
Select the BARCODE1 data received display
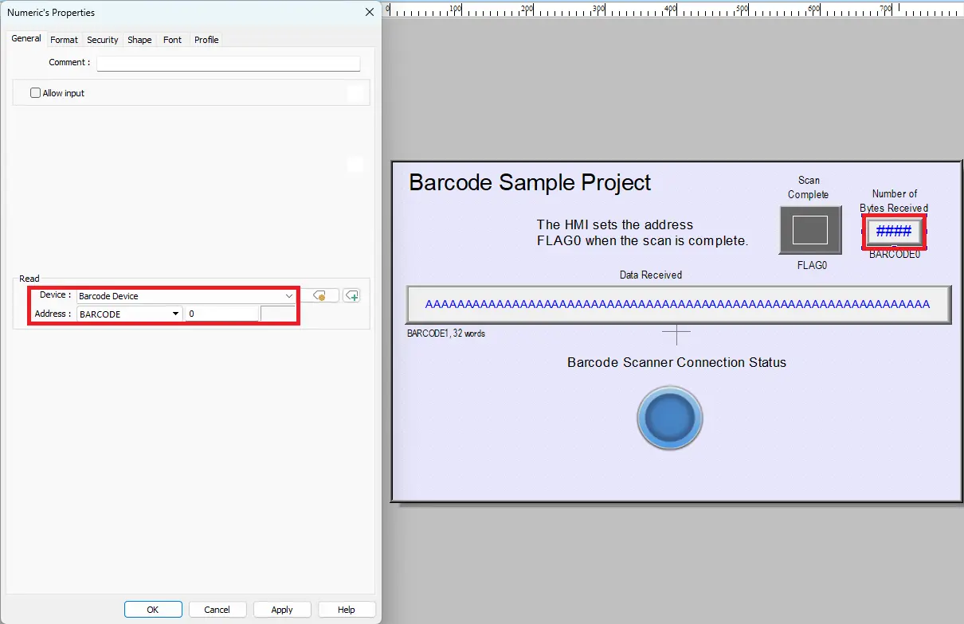[677, 304]
